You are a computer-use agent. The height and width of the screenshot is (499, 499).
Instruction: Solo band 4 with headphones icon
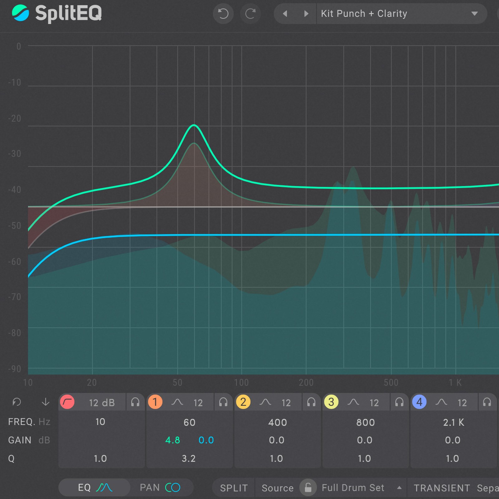tap(487, 402)
